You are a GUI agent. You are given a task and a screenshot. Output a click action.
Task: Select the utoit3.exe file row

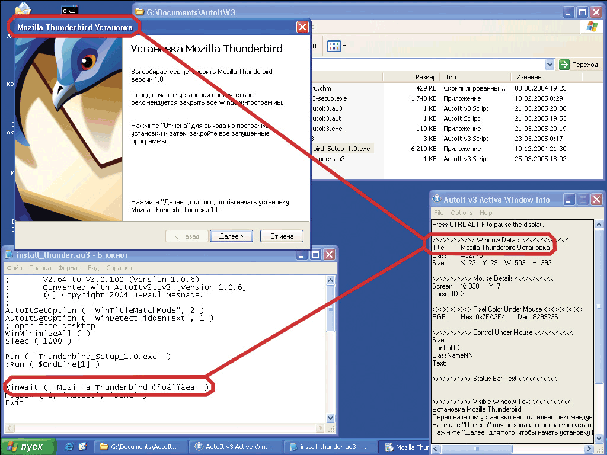[327, 129]
